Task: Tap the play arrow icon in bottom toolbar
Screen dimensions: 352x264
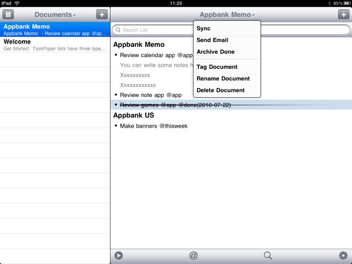Action: tap(119, 255)
